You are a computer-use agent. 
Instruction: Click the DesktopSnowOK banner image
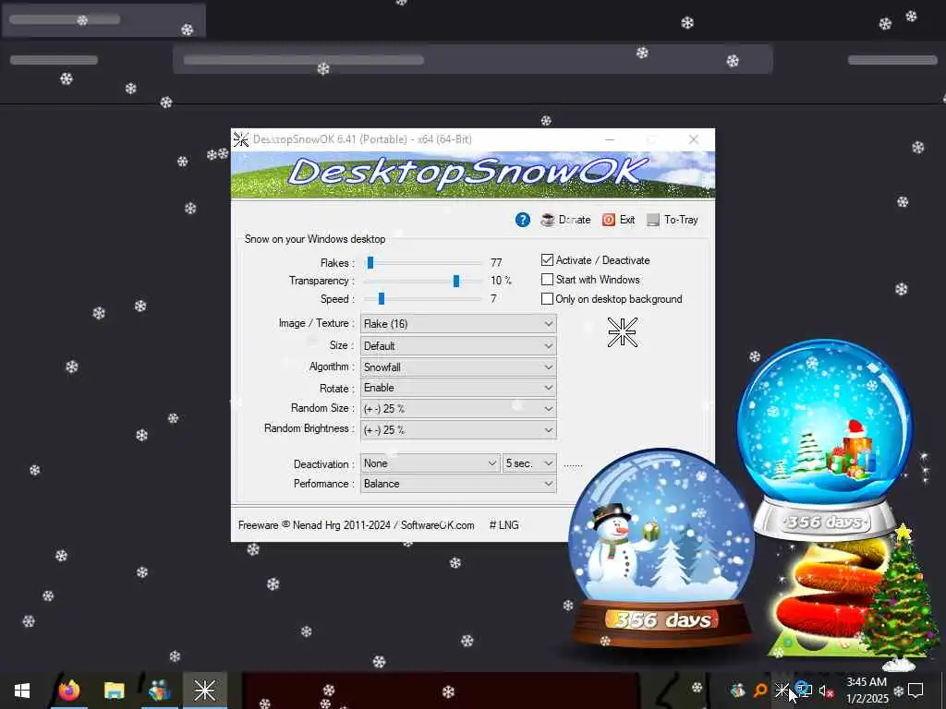(x=473, y=174)
